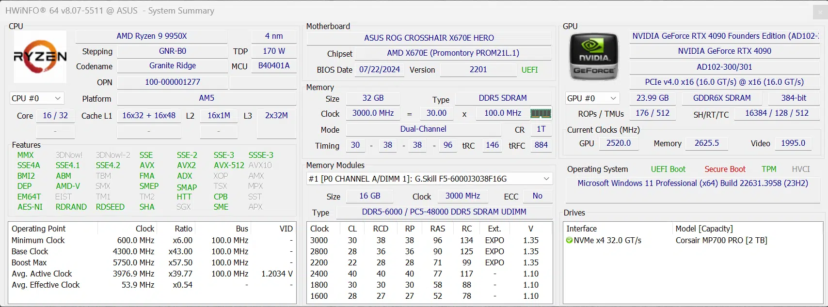This screenshot has height=307, width=828.
Task: Click the TPM status label
Action: [x=768, y=169]
